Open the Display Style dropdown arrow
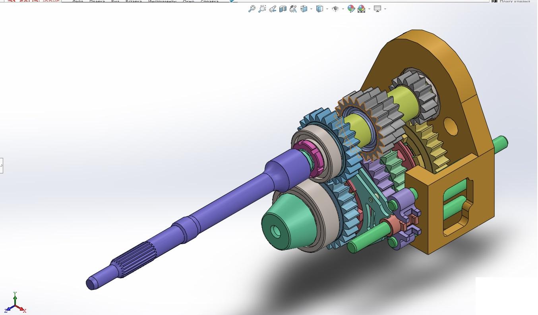 tap(327, 9)
